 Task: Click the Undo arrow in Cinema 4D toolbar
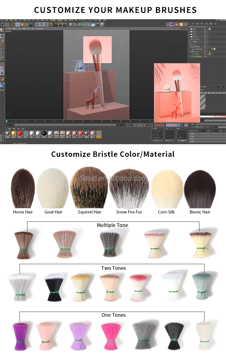[x=3, y=24]
